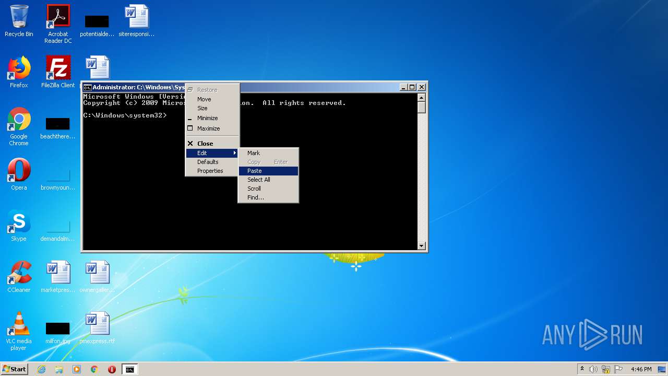This screenshot has width=668, height=376.
Task: Open Opera from the taskbar
Action: (112, 369)
